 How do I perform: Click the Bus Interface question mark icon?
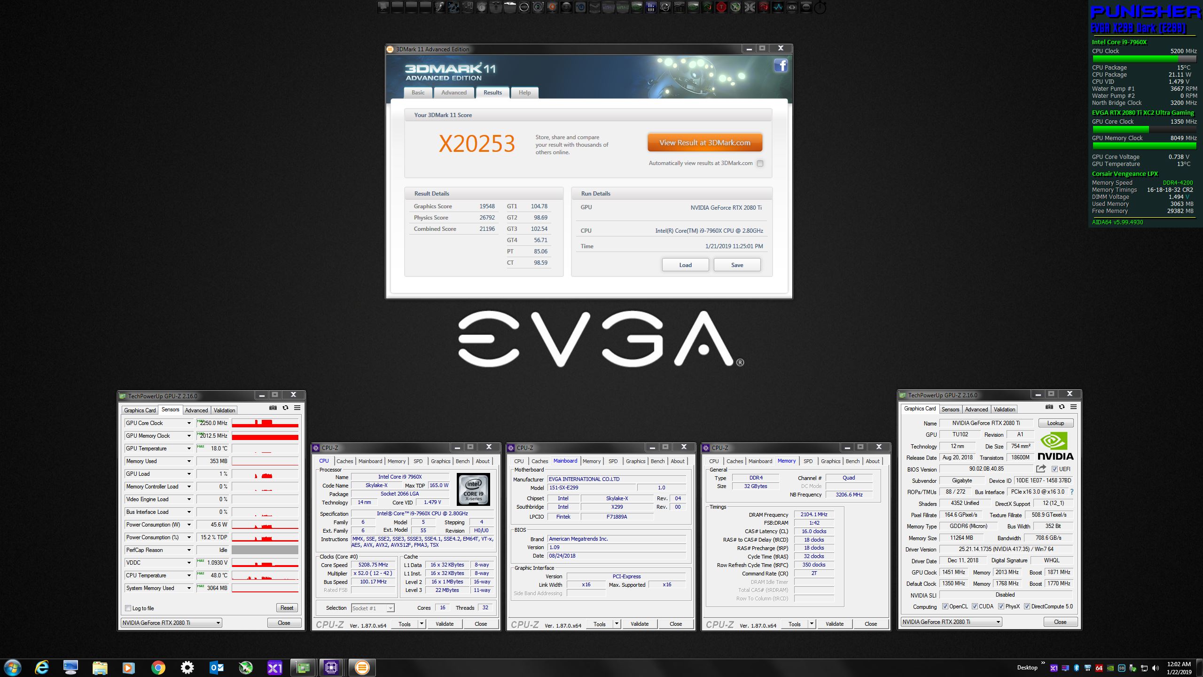tap(1072, 492)
